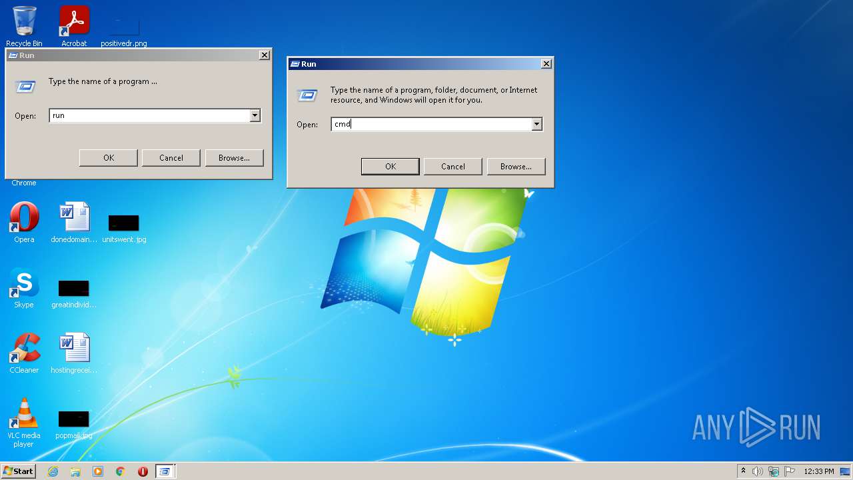Select the Opera desktop shortcut
This screenshot has height=480, width=853.
24,223
